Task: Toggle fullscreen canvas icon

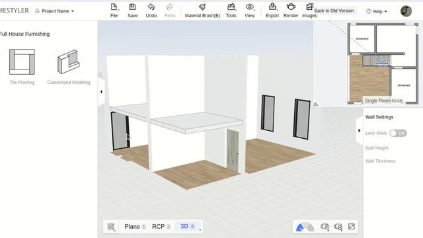Action: coord(351,227)
